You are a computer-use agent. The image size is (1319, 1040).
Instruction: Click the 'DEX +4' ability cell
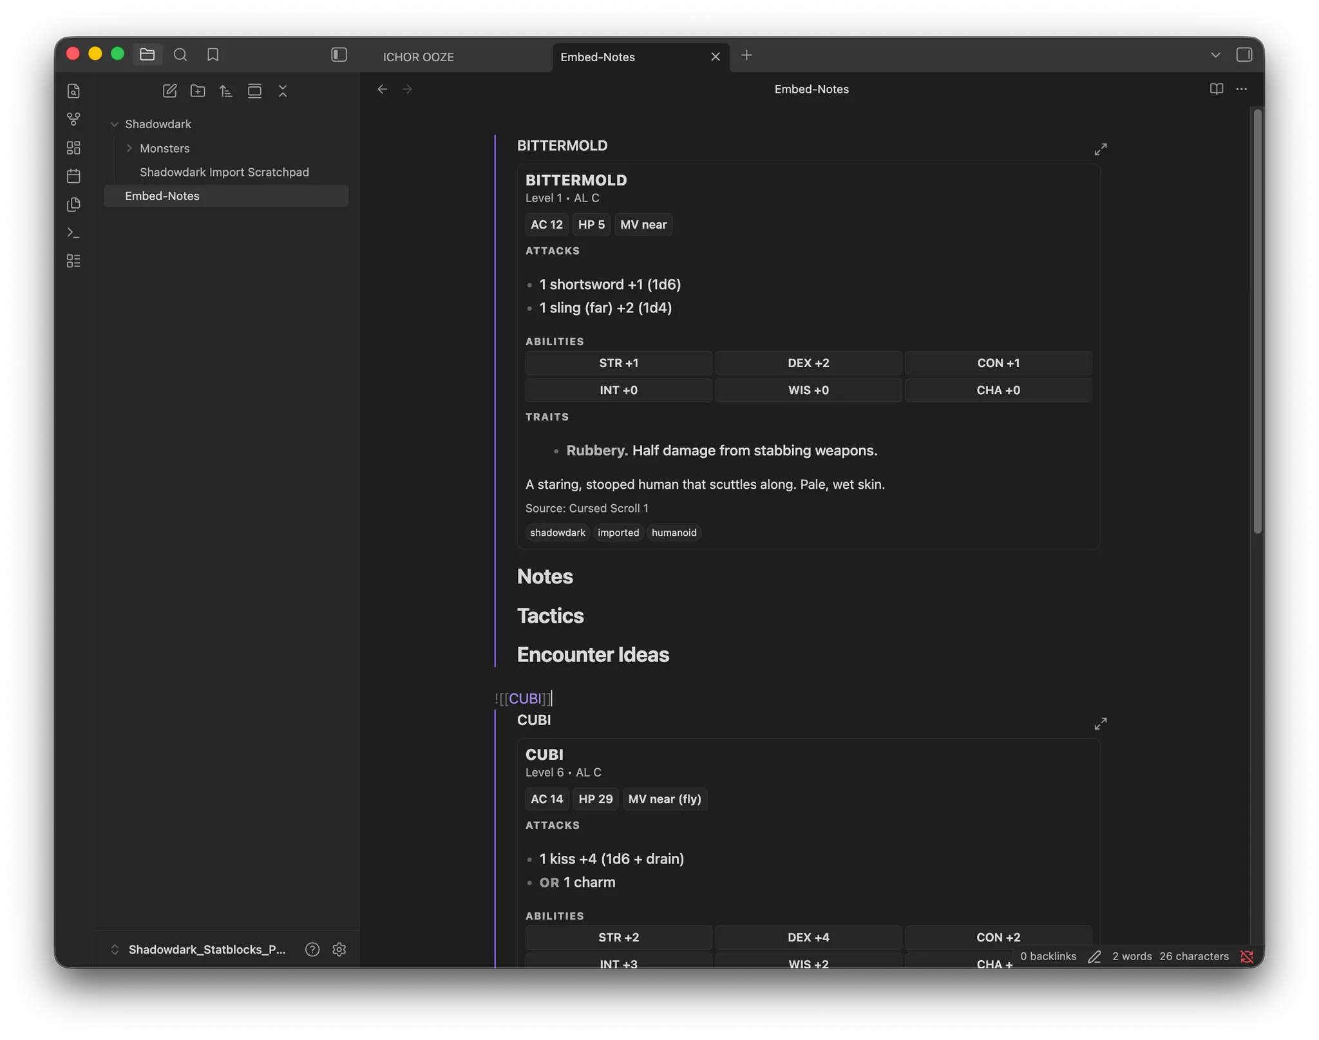point(808,938)
